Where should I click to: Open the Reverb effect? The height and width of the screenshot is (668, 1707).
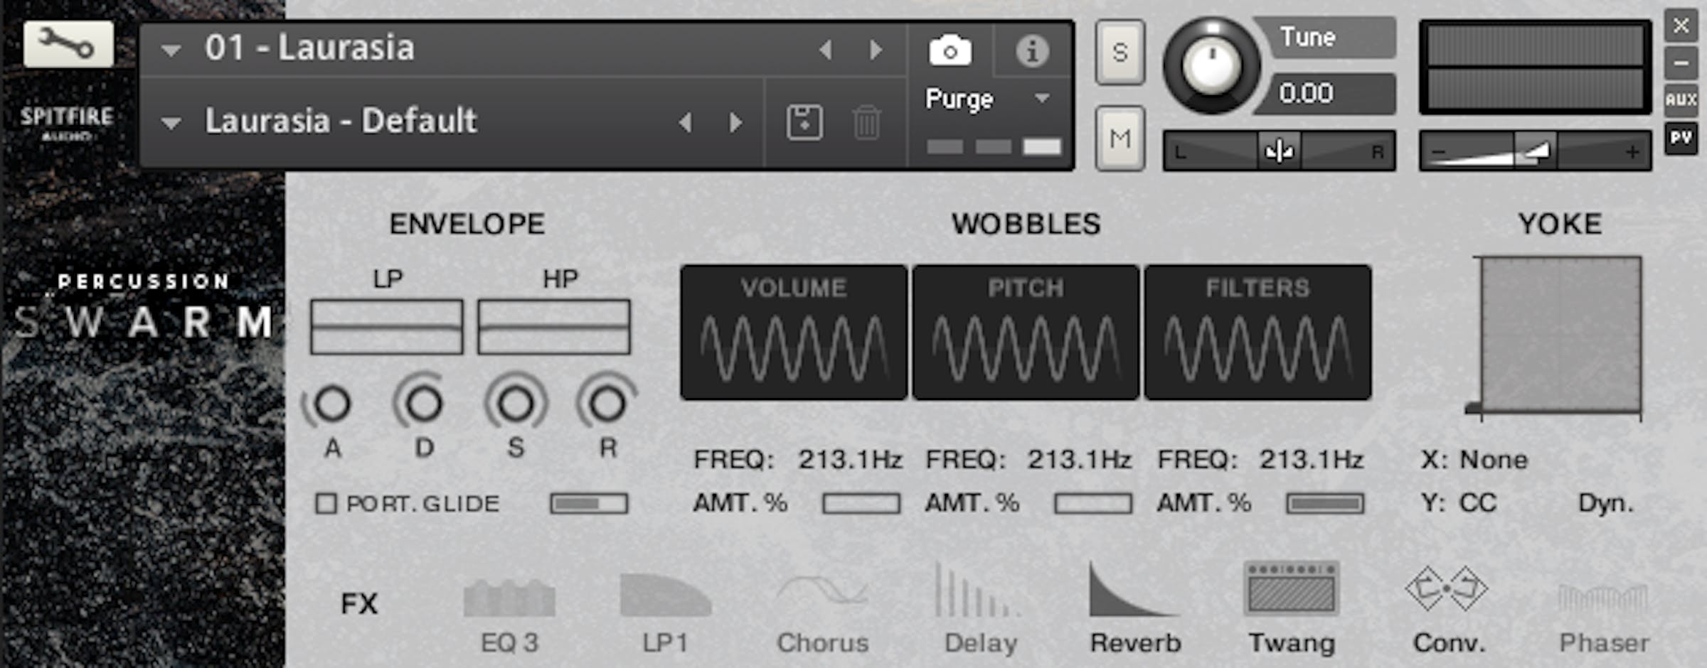pos(1134,604)
